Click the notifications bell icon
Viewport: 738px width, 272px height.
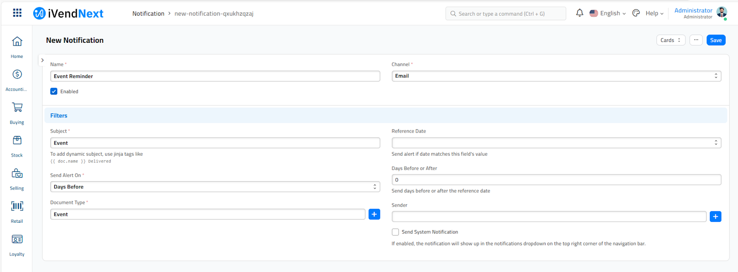579,13
